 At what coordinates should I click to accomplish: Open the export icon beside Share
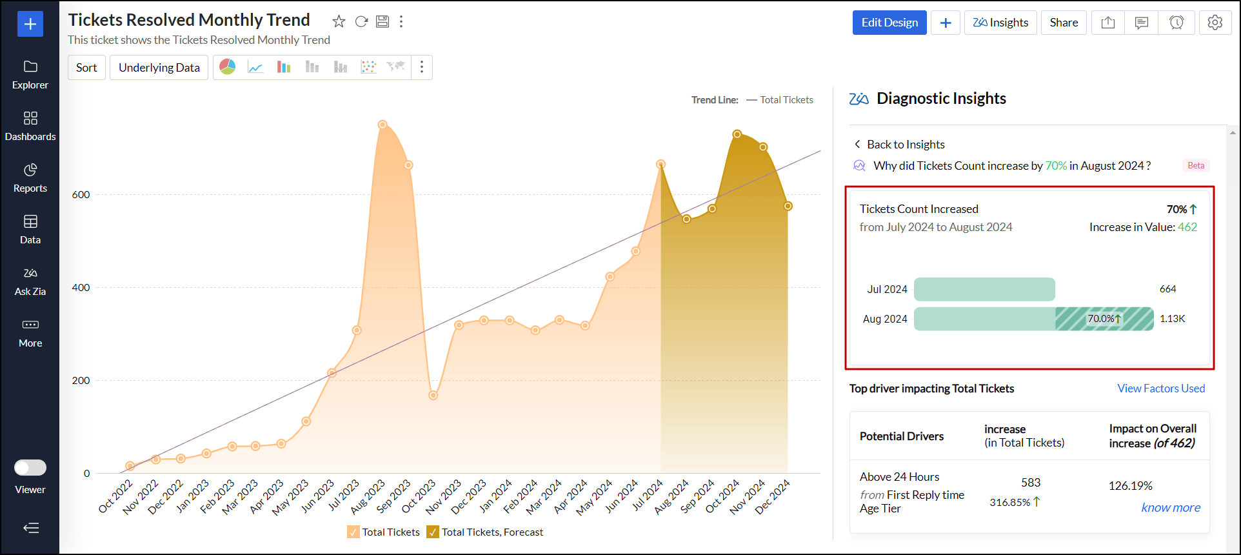click(x=1107, y=23)
